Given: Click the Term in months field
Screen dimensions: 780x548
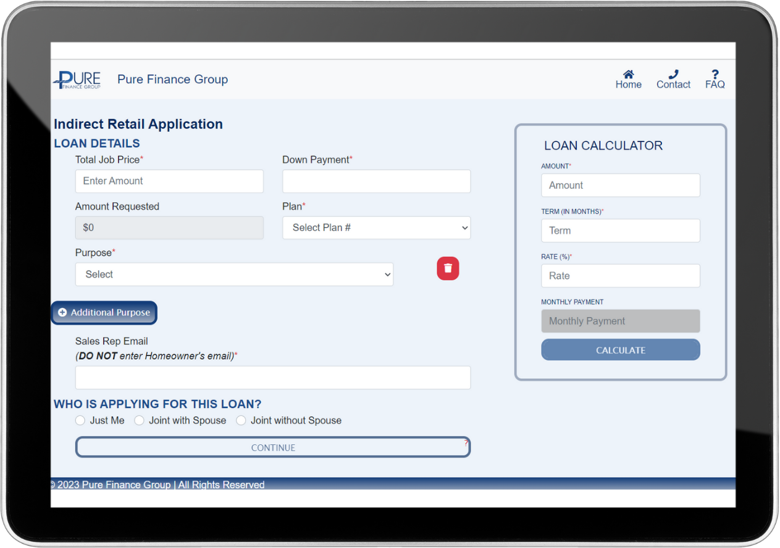Looking at the screenshot, I should click(x=620, y=230).
